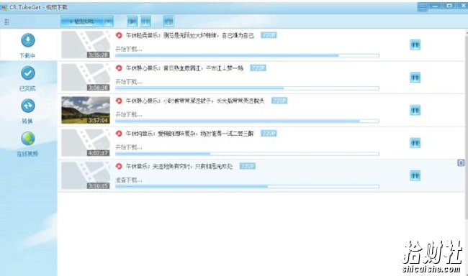Pause the 3:10:15 video download

[415, 176]
